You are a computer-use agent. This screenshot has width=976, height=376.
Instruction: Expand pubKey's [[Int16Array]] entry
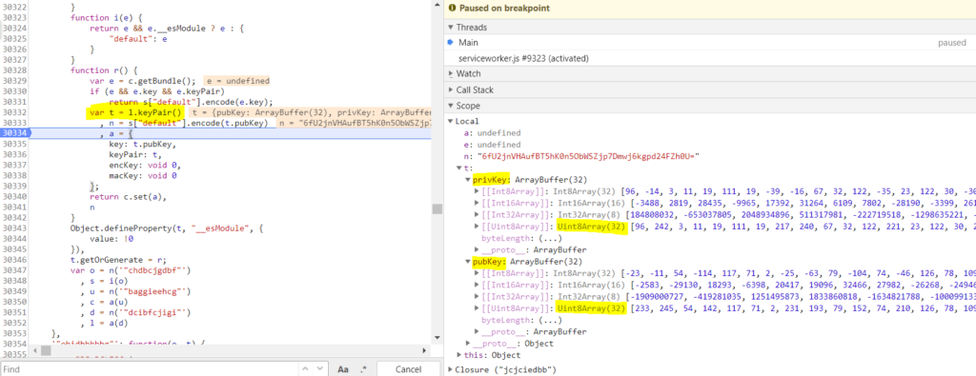[477, 286]
